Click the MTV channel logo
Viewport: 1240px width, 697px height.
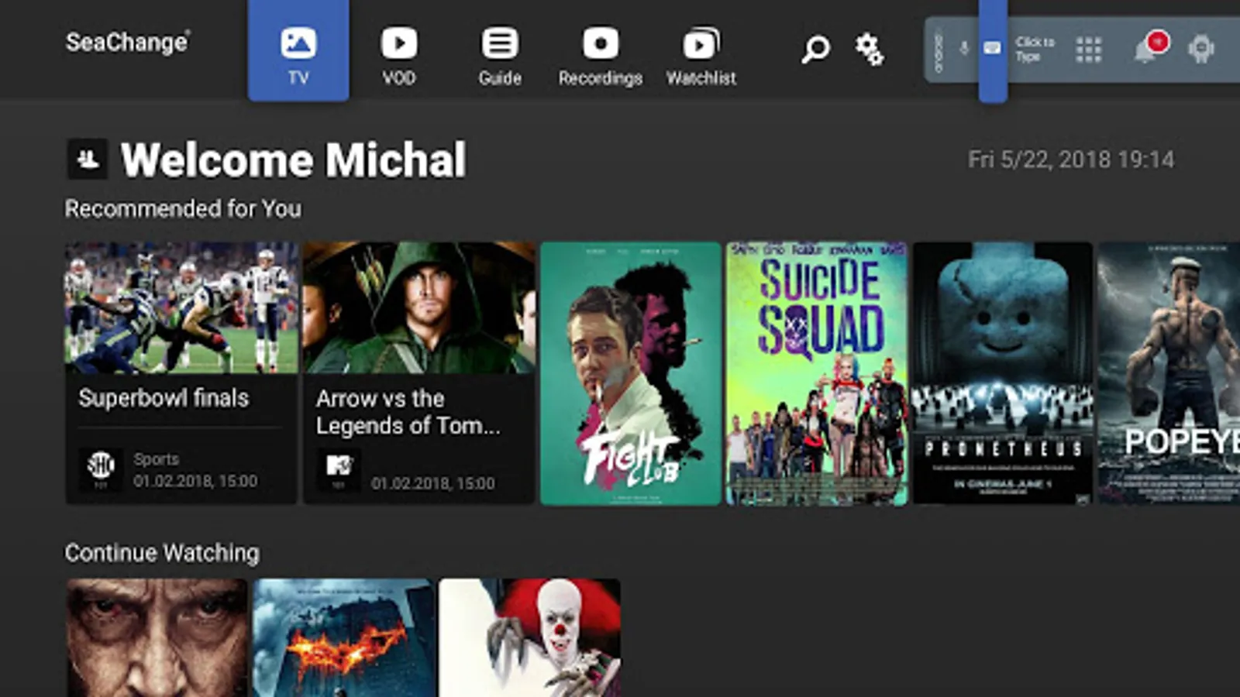[339, 468]
